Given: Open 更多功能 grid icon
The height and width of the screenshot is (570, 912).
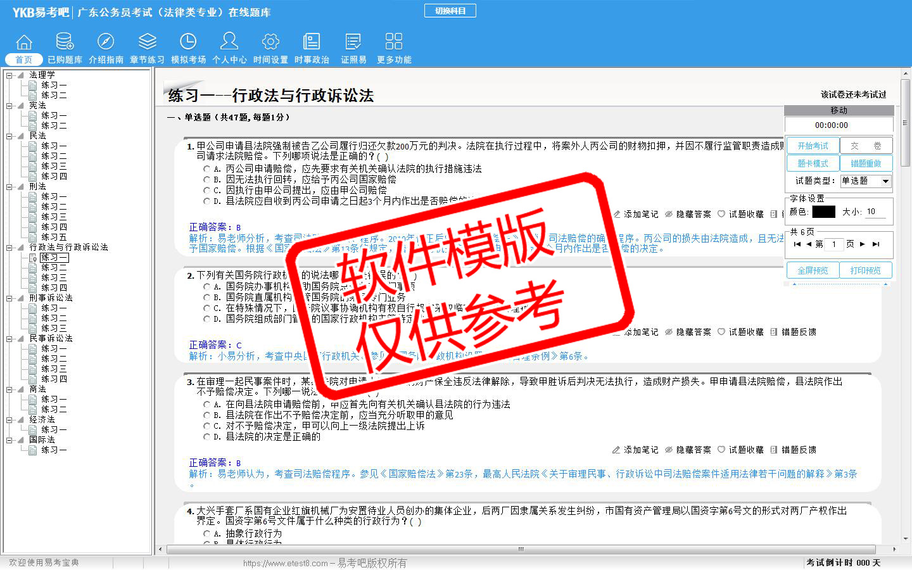Looking at the screenshot, I should pyautogui.click(x=394, y=42).
